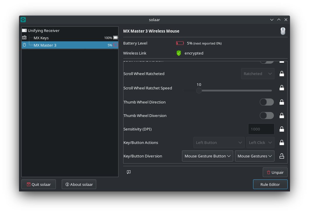Click the green encrypted shield icon
309x214 pixels.
coord(178,53)
